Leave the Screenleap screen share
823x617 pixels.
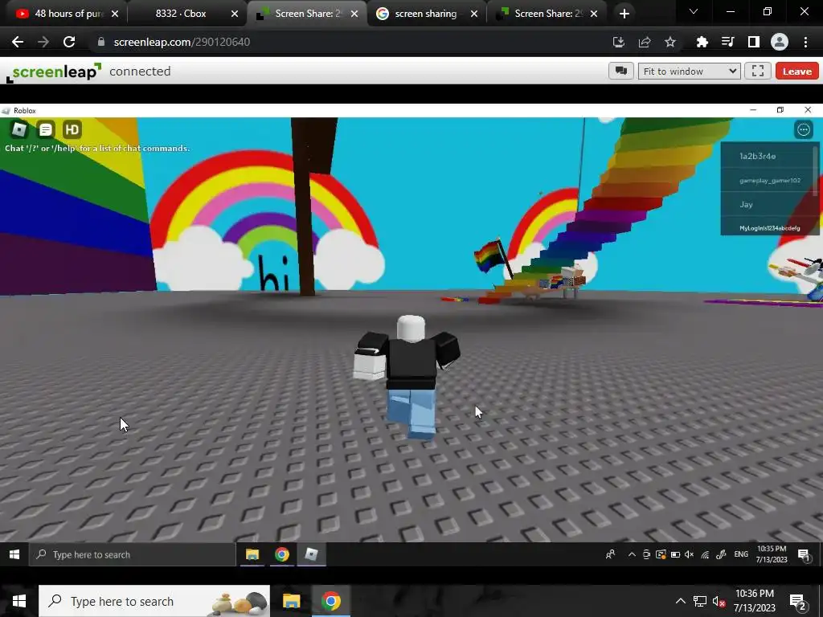[x=796, y=71]
